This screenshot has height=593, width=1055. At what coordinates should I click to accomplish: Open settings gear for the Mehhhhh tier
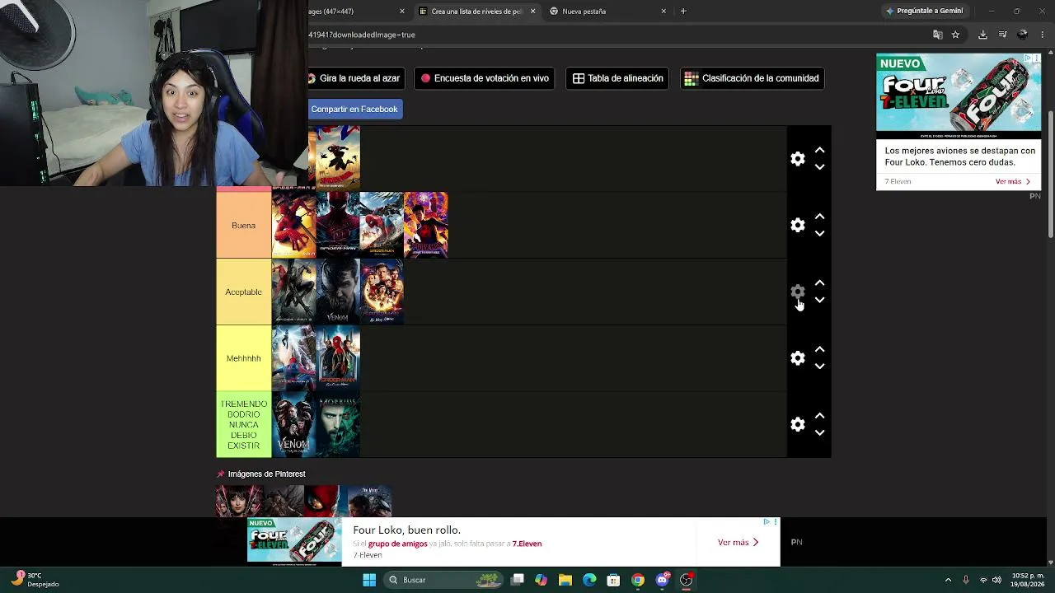pyautogui.click(x=797, y=358)
